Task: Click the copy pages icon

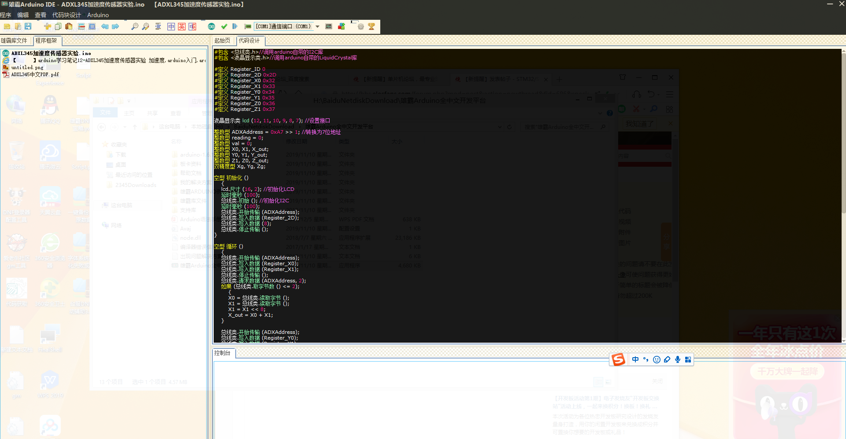Action: pos(58,26)
